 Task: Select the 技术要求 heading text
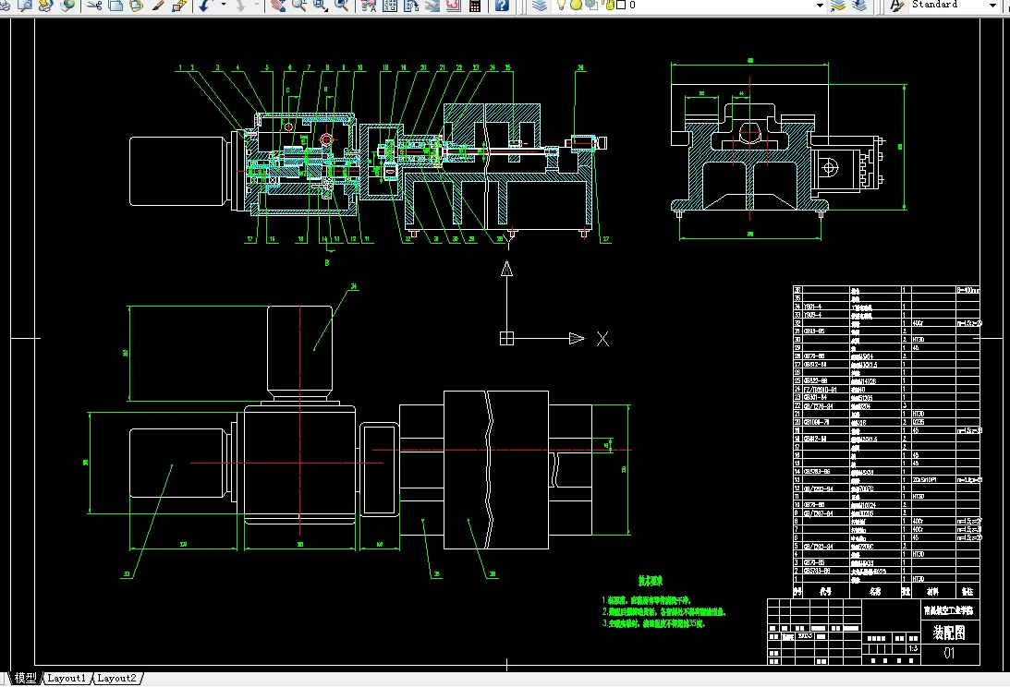651,581
